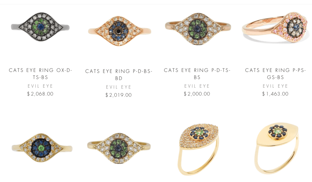312x182 pixels.
Task: View yellow gold ring with blue sapphire center
Action: pos(42,148)
